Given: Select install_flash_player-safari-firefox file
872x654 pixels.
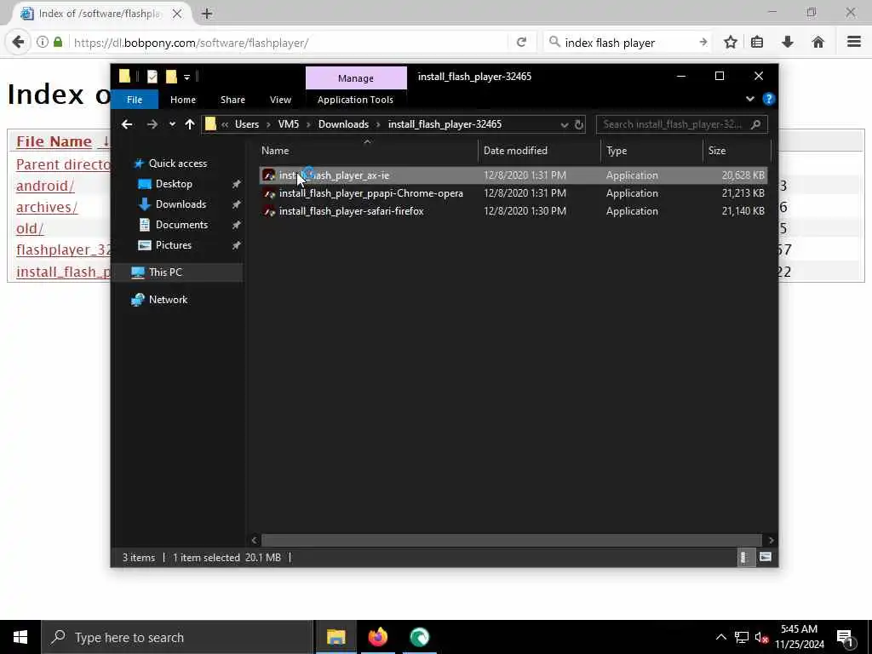Looking at the screenshot, I should [x=351, y=211].
